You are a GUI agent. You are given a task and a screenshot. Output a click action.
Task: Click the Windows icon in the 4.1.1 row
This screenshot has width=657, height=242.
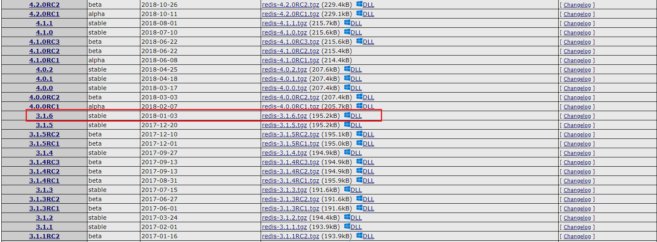(347, 22)
